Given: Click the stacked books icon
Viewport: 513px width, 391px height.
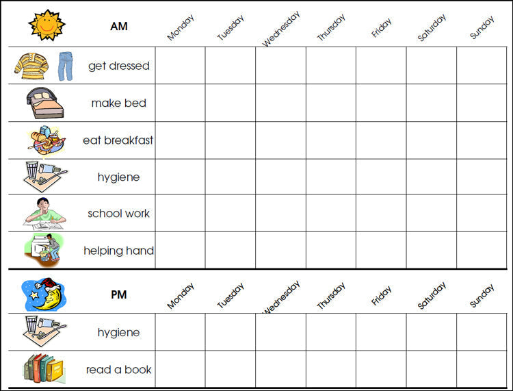Looking at the screenshot, I should click(43, 369).
